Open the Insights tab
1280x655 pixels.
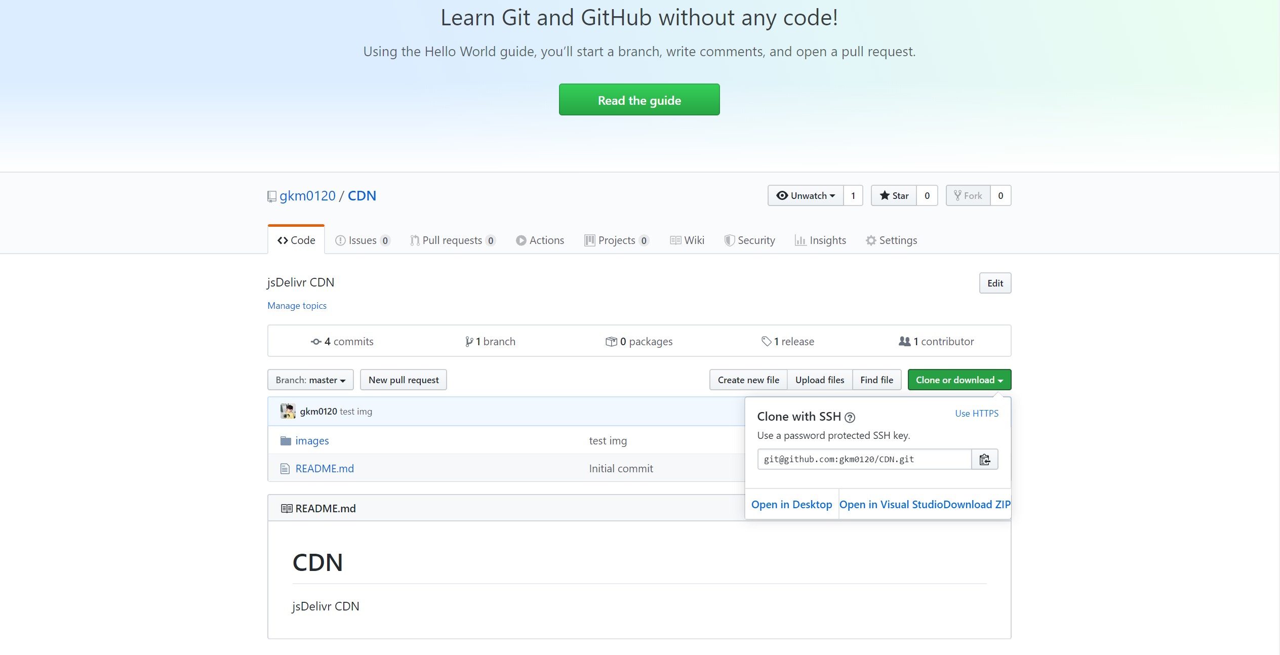pos(820,240)
